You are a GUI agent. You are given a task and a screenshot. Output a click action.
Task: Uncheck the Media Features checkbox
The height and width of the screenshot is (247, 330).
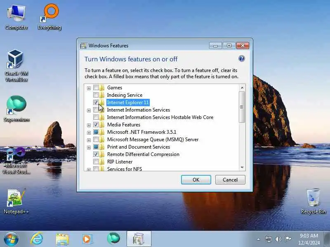point(96,125)
